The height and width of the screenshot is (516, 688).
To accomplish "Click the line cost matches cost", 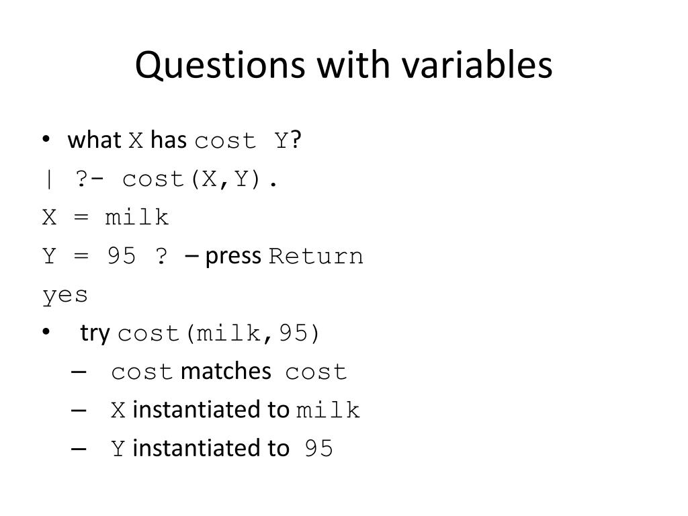I will tap(228, 372).
